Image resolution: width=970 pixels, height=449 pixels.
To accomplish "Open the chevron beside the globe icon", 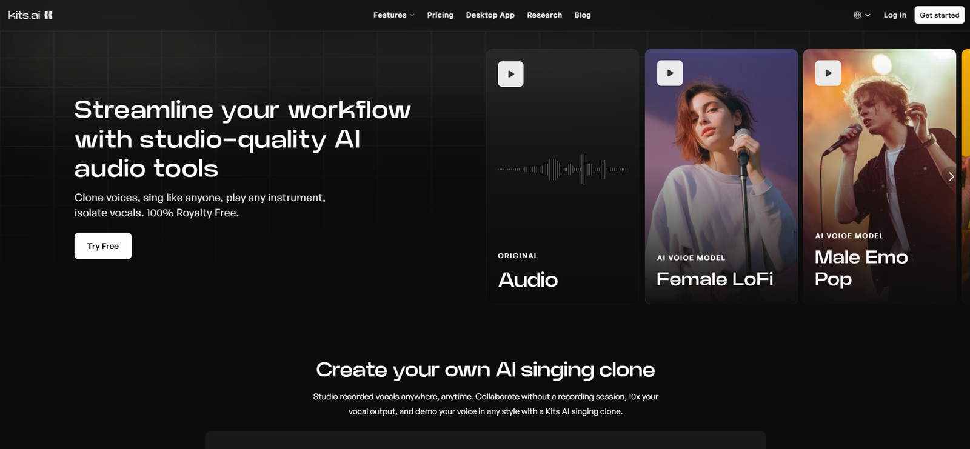I will [x=868, y=15].
